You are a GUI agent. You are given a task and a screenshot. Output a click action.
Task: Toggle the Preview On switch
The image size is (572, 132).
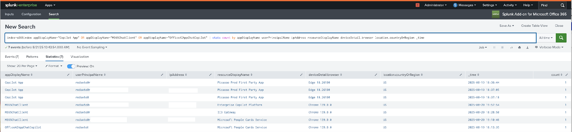(71, 66)
